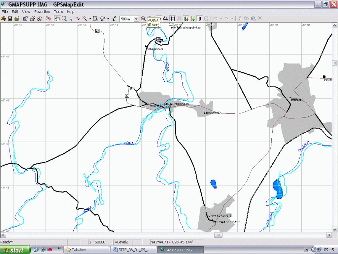This screenshot has height=254, width=338.
Task: Click the horizontal scrollbar right arrow
Action: point(329,235)
